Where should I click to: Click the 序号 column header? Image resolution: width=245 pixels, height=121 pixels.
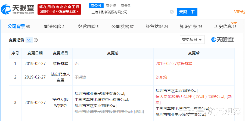15,53
